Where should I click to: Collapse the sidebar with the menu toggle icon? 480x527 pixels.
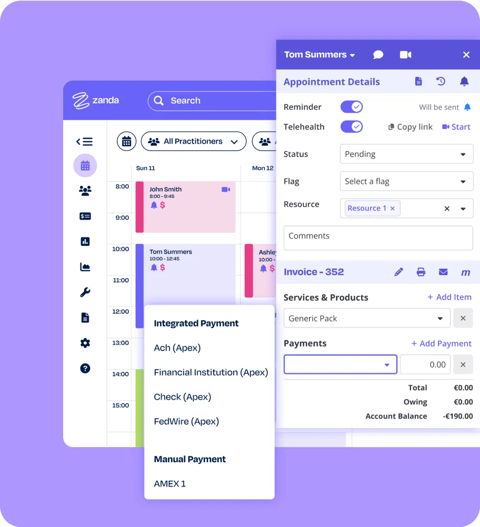[84, 142]
